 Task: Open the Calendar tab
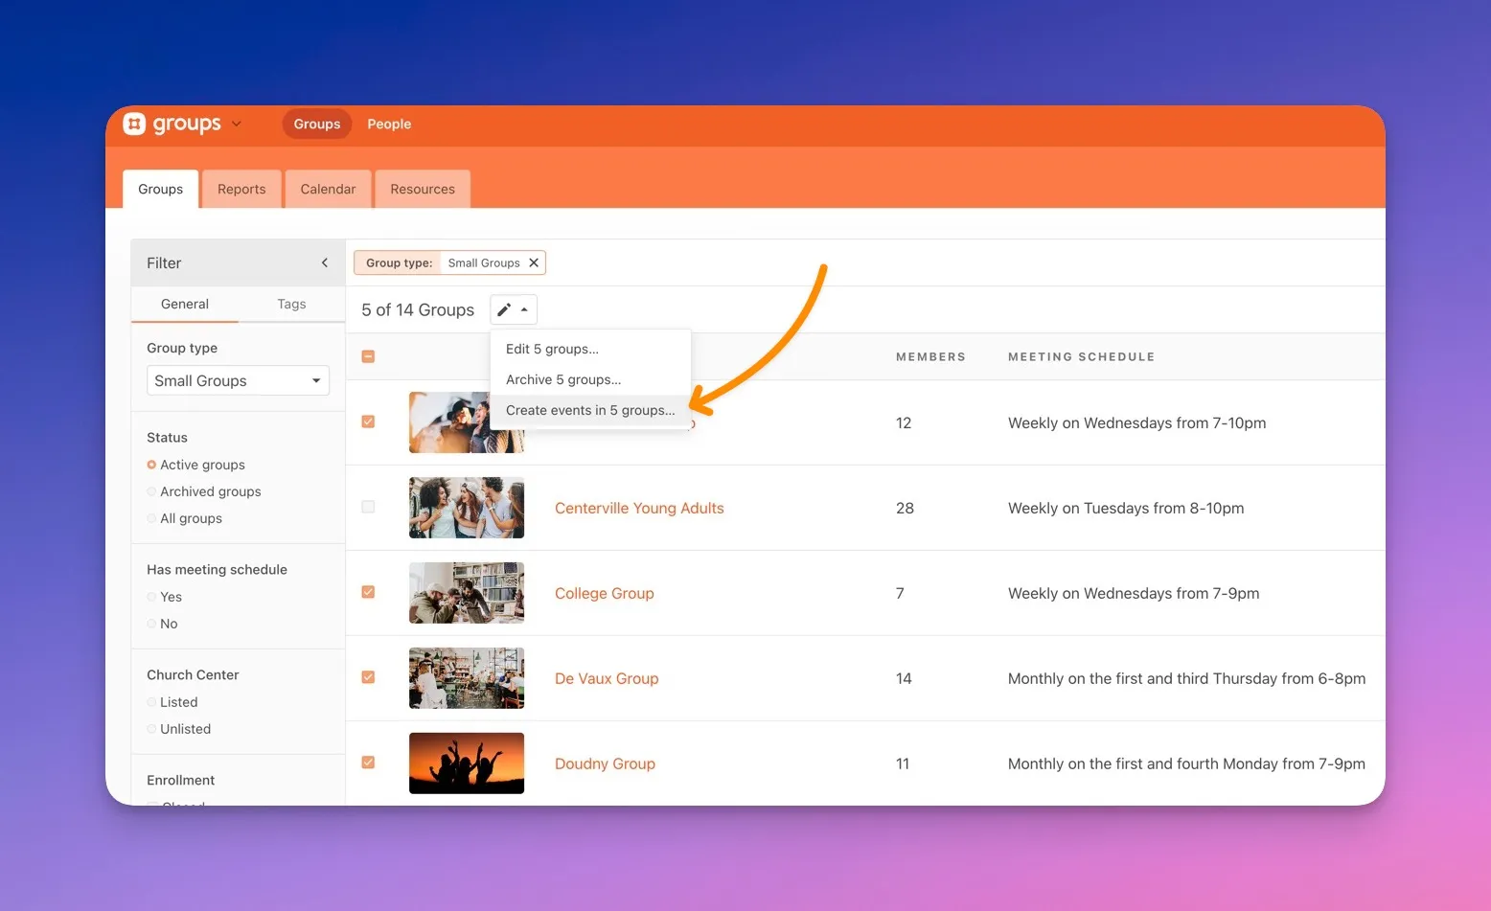click(x=328, y=189)
